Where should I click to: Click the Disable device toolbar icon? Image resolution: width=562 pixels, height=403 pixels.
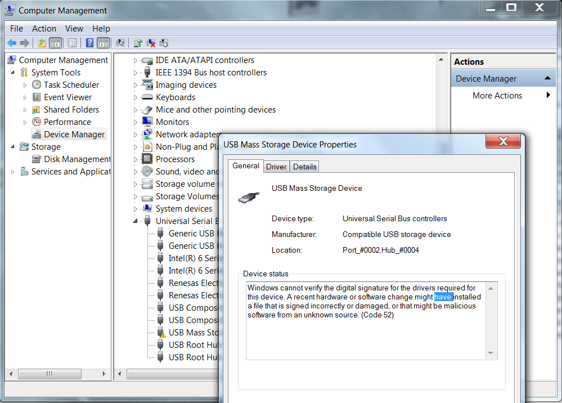pos(164,43)
